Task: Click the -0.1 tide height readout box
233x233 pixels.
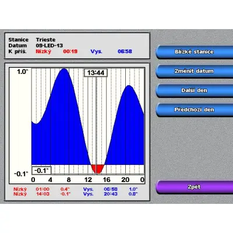Action: pyautogui.click(x=41, y=171)
